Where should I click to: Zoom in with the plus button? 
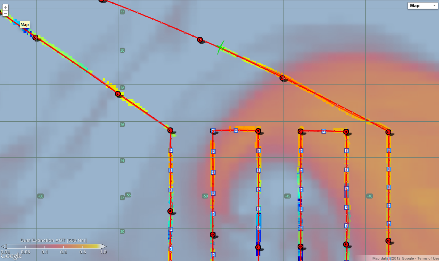[5, 7]
